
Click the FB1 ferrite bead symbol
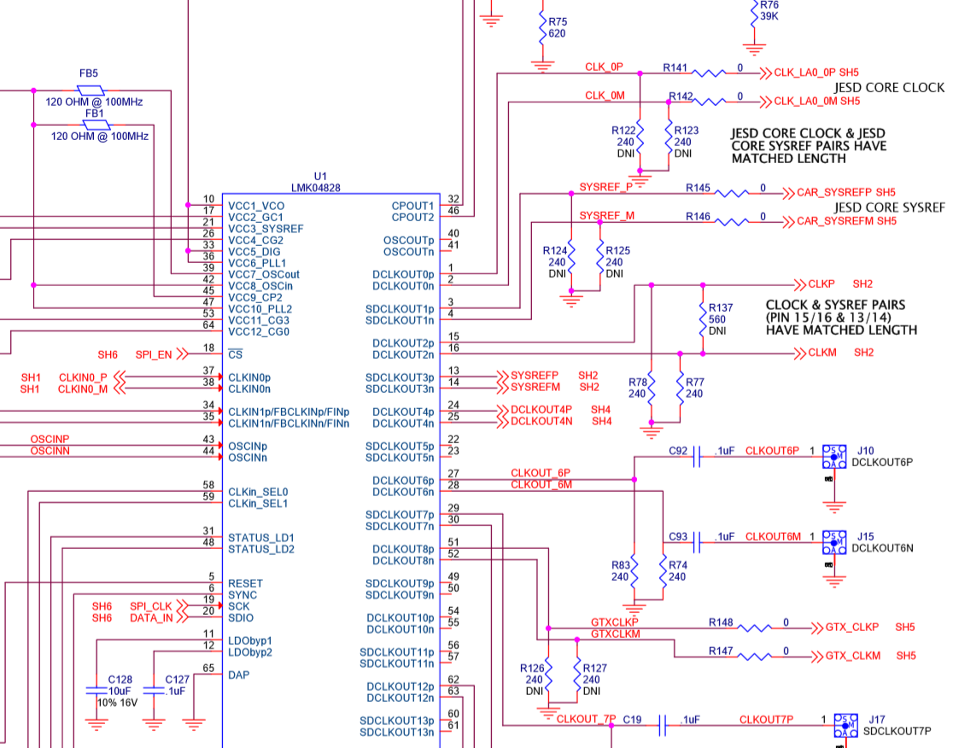pyautogui.click(x=96, y=126)
